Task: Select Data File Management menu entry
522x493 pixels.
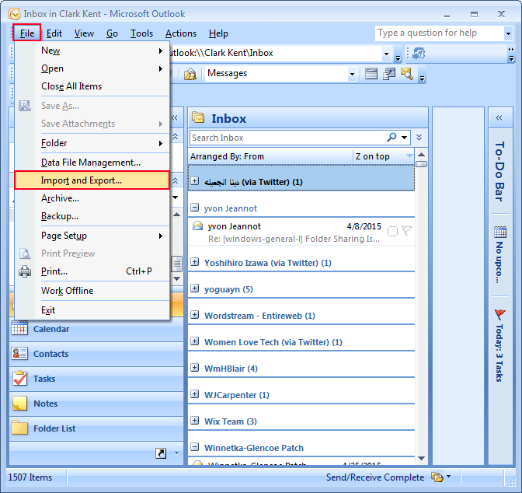Action: pos(92,163)
